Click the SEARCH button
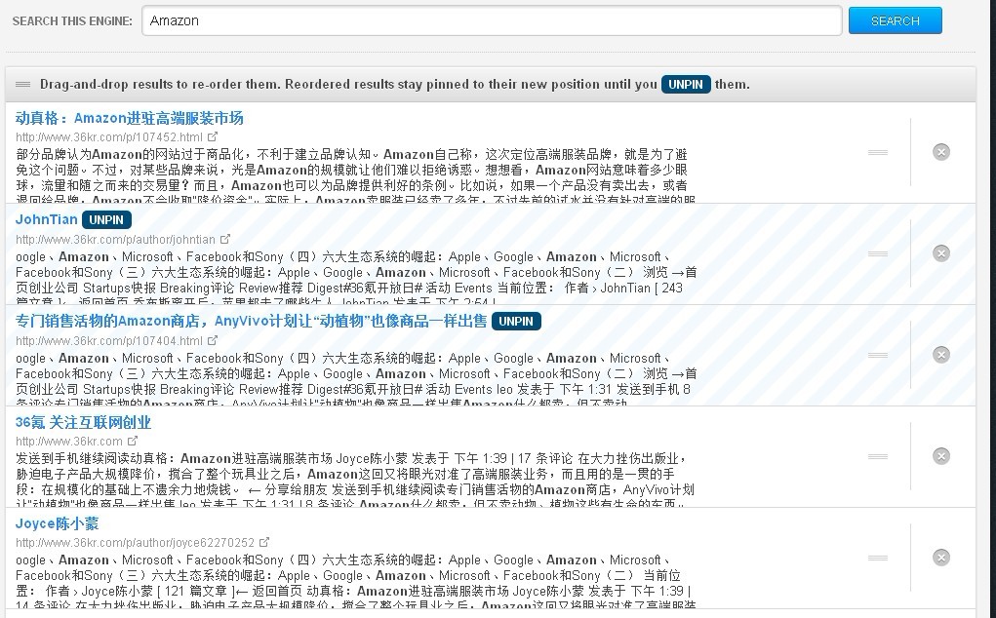 (895, 20)
